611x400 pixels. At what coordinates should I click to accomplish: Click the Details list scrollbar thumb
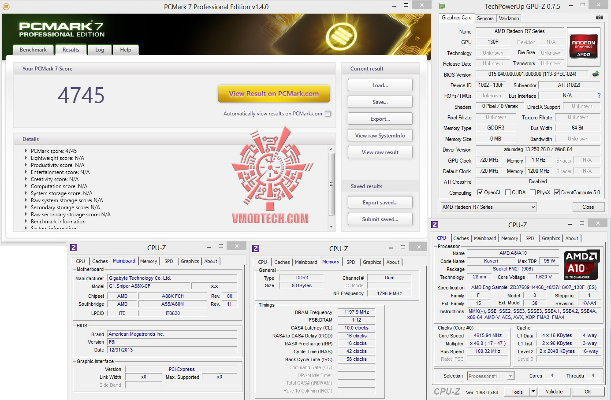tap(332, 184)
